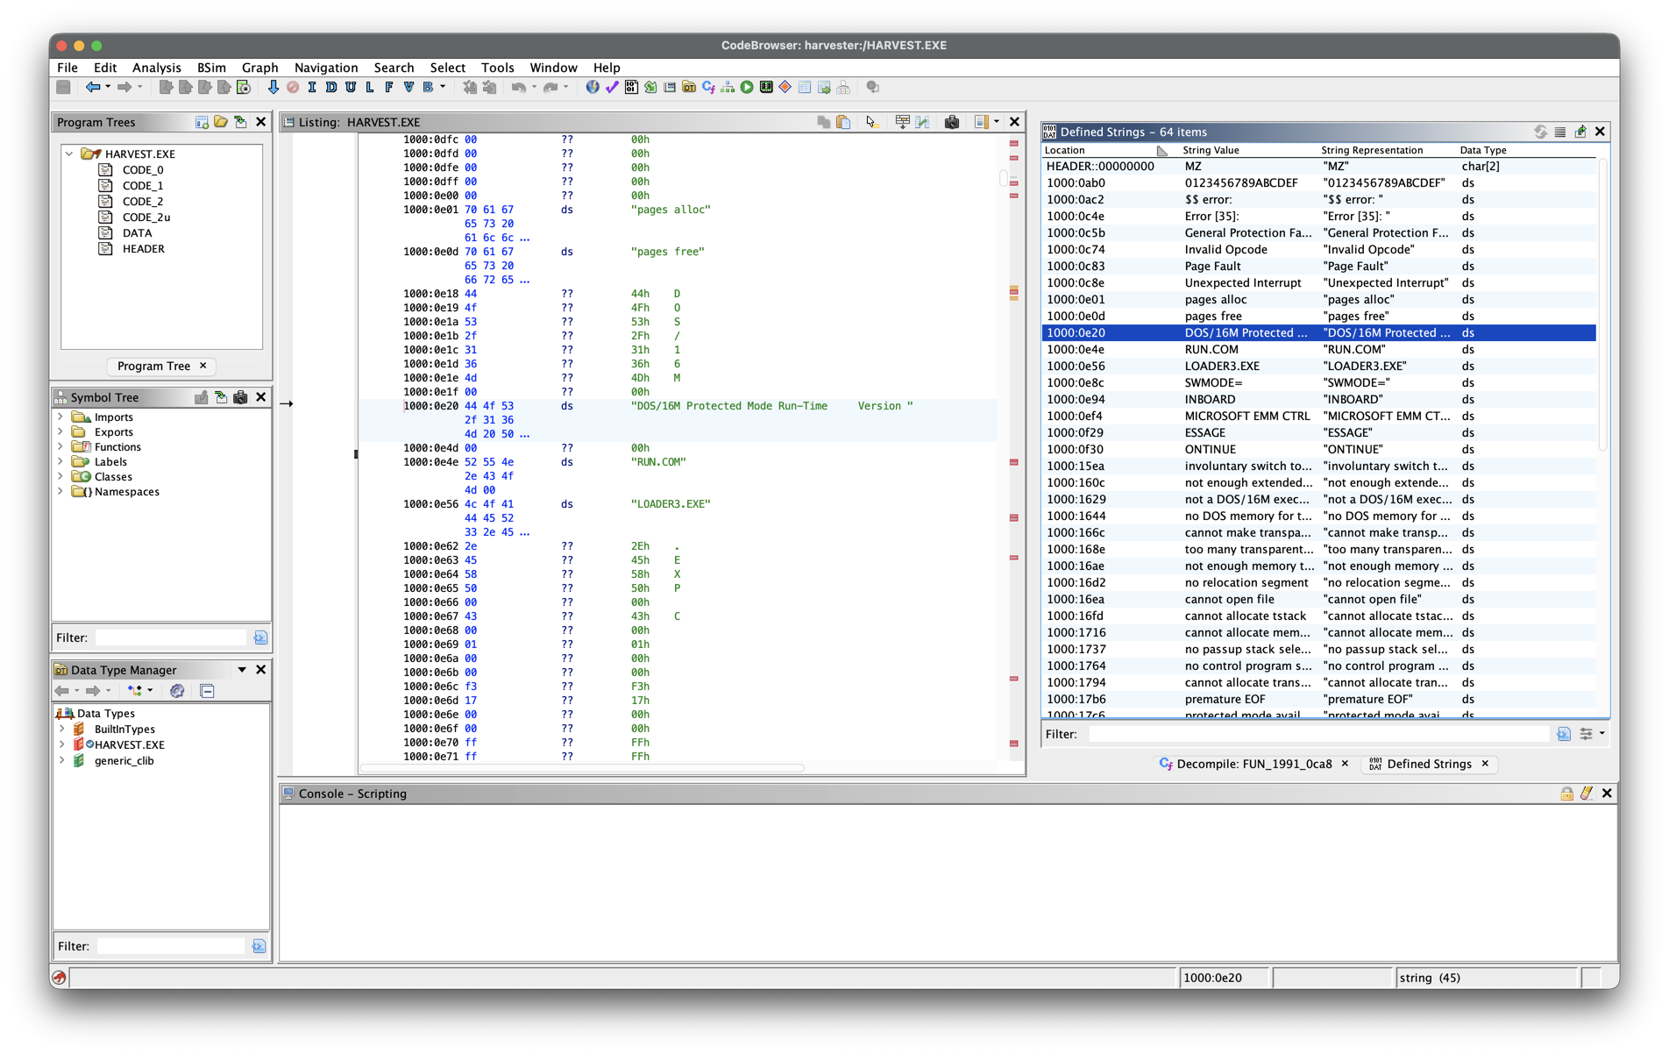Clear the console with the broom icon
The image size is (1669, 1054).
coord(1587,794)
